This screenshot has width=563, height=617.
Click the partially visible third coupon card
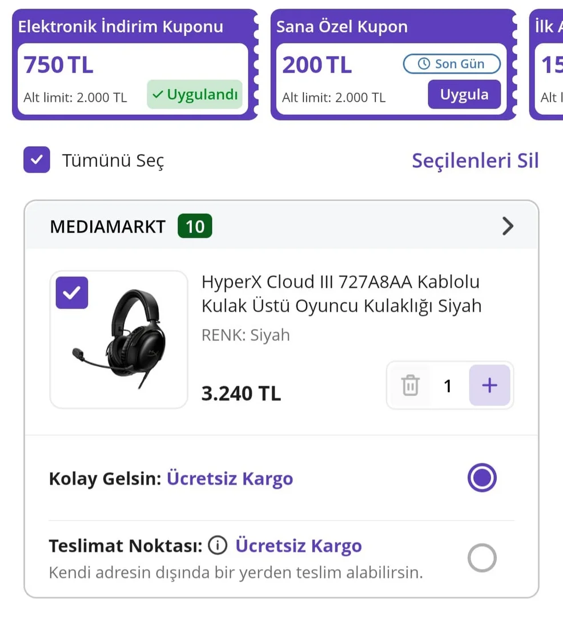pyautogui.click(x=547, y=64)
